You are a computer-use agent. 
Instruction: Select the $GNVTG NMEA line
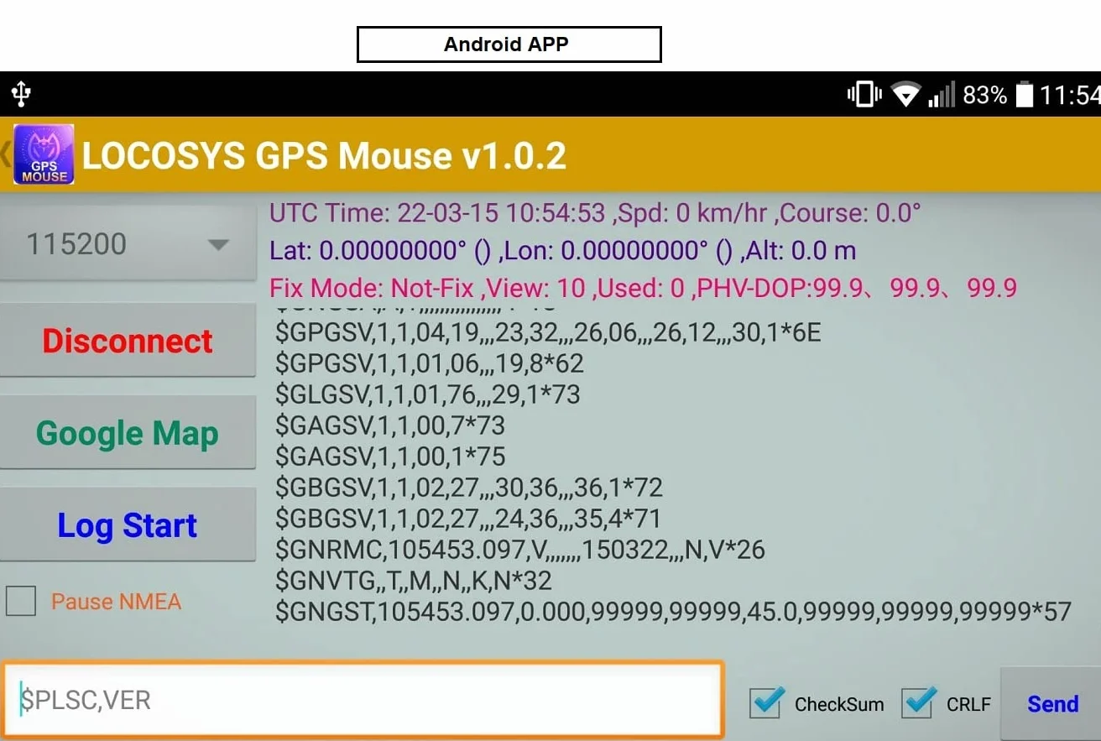[414, 581]
